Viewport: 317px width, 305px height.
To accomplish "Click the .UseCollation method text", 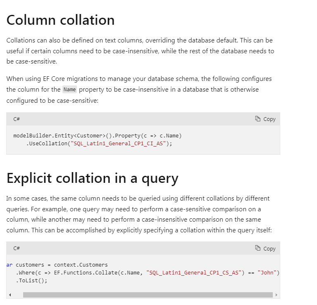I will [x=47, y=144].
